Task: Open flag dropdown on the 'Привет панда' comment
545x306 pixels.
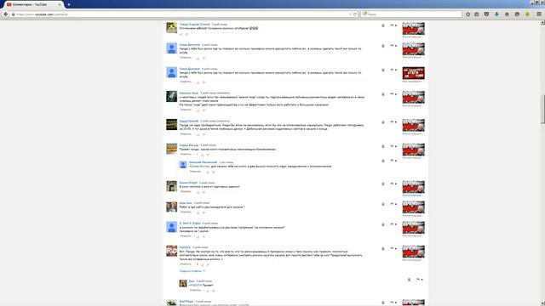Action: click(393, 146)
